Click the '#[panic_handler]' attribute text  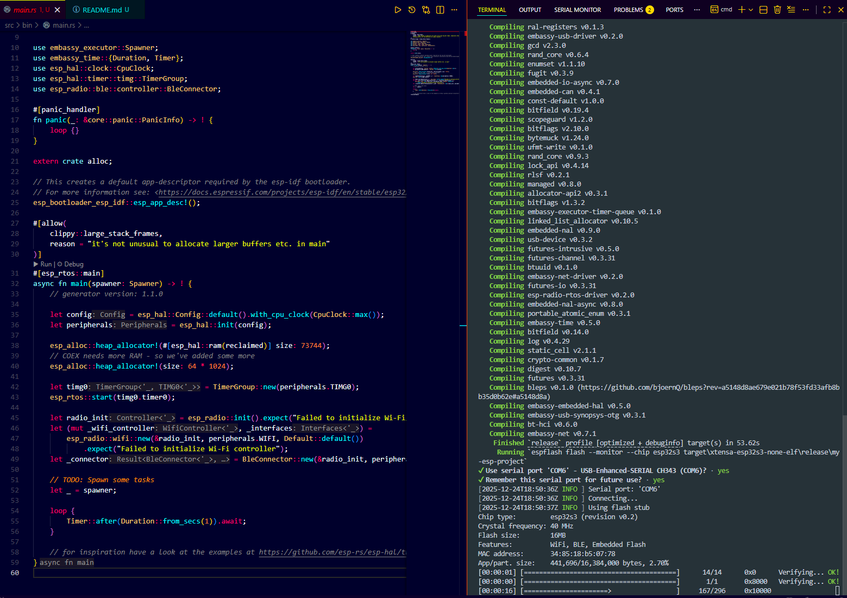point(66,110)
